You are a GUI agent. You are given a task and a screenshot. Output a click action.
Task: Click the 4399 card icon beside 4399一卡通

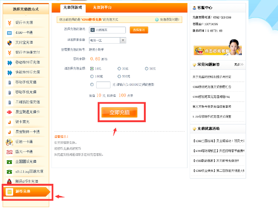(9, 33)
